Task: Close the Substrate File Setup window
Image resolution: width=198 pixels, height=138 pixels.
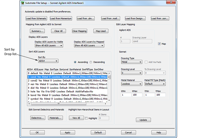Action: (x=171, y=2)
